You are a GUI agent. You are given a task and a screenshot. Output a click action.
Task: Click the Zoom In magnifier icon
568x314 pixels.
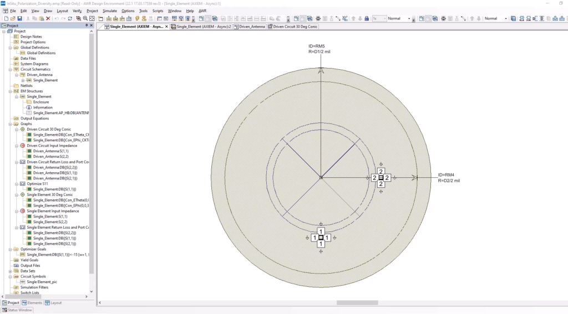[x=79, y=18]
